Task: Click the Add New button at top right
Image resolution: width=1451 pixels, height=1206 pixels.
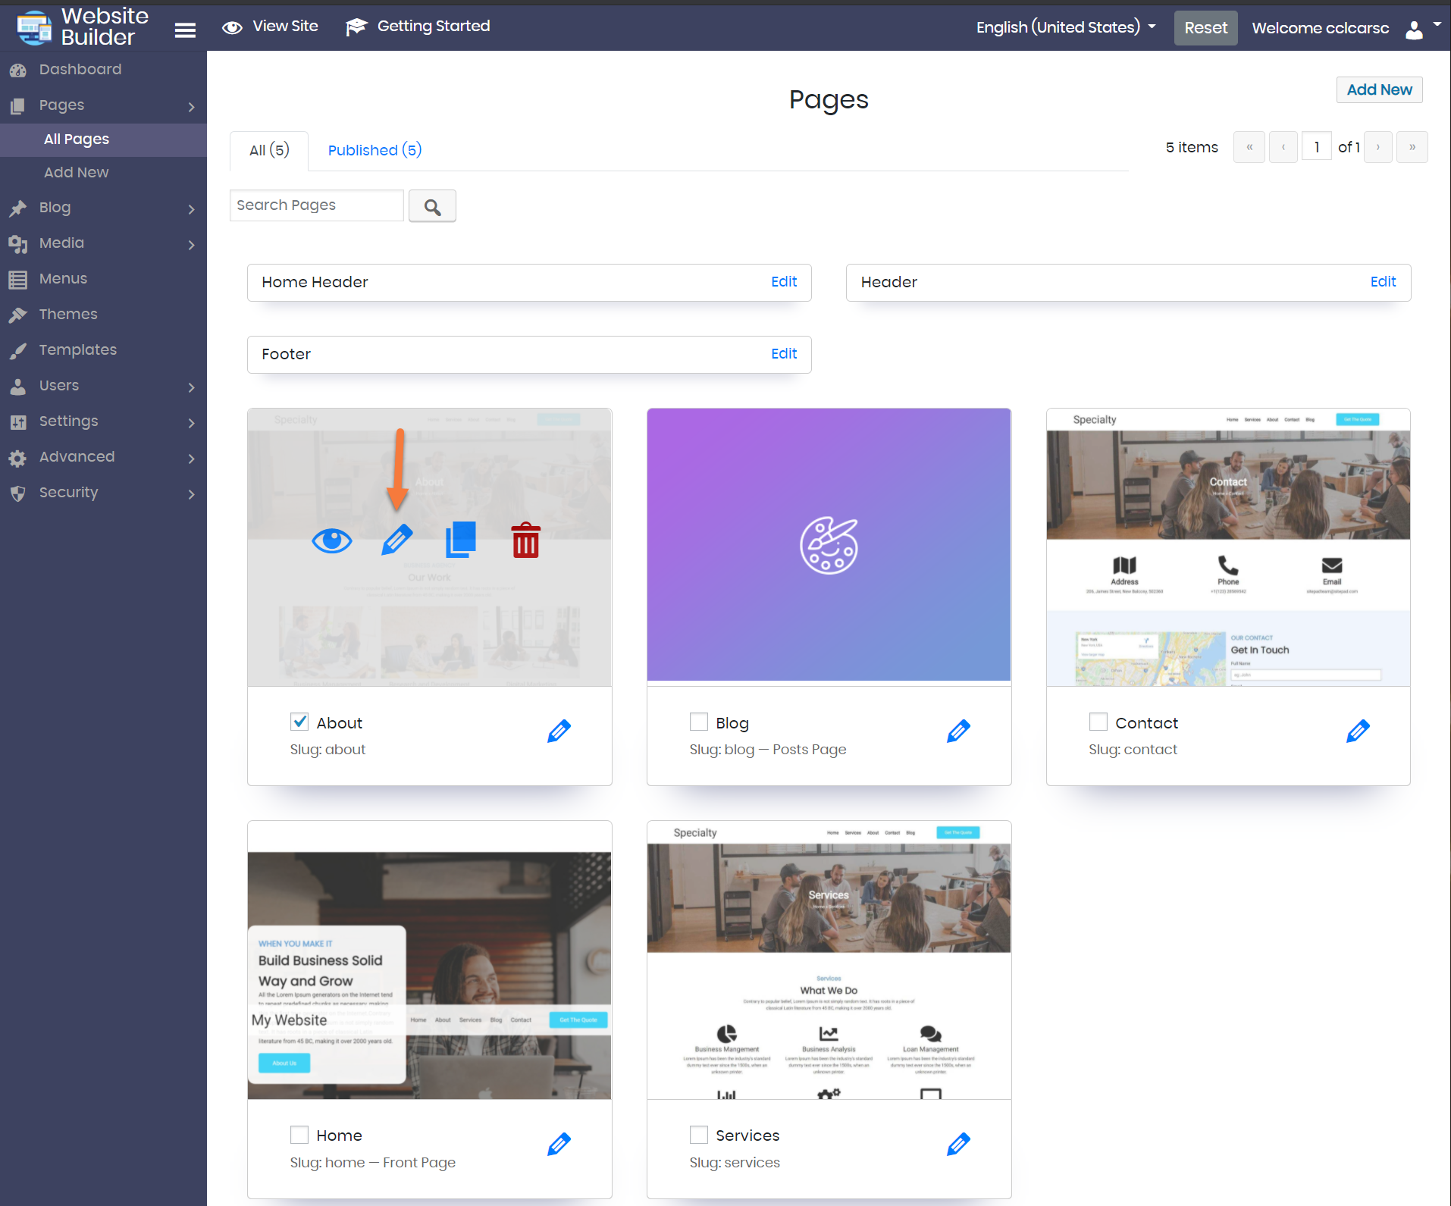Action: click(x=1378, y=89)
